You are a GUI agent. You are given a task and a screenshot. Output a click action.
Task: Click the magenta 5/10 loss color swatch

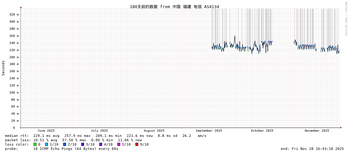[x=119, y=144]
